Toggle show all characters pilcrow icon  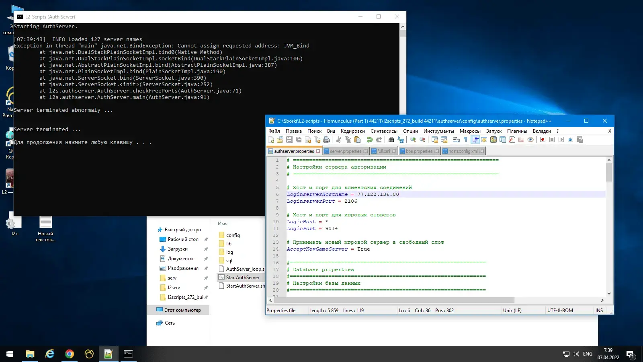(x=466, y=140)
